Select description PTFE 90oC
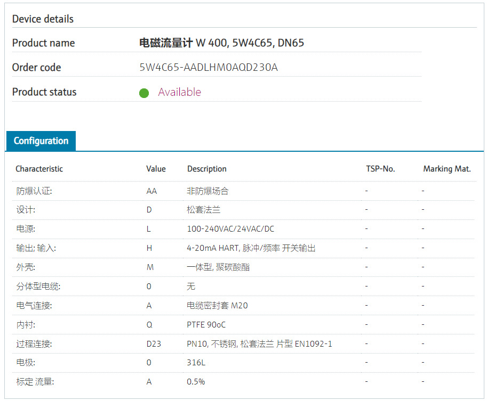Image resolution: width=487 pixels, height=401 pixels. pos(206,325)
